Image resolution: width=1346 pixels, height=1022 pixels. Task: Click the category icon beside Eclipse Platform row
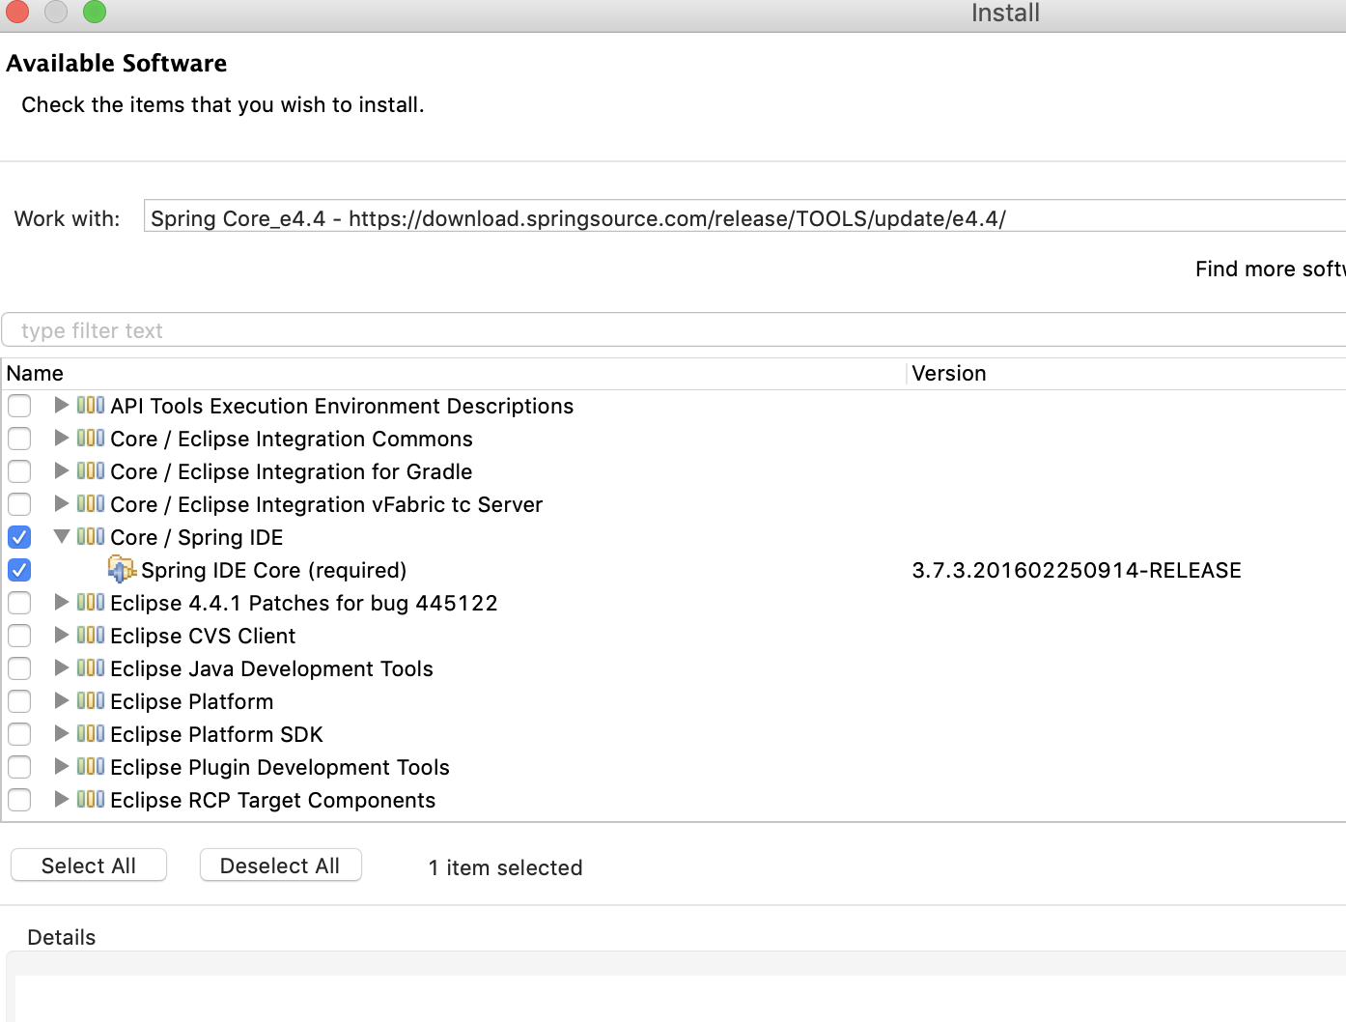(91, 700)
